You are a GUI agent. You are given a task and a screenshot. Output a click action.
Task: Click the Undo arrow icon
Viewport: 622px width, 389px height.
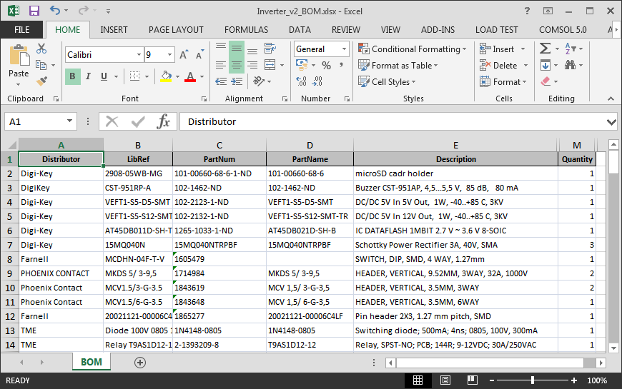(x=55, y=10)
